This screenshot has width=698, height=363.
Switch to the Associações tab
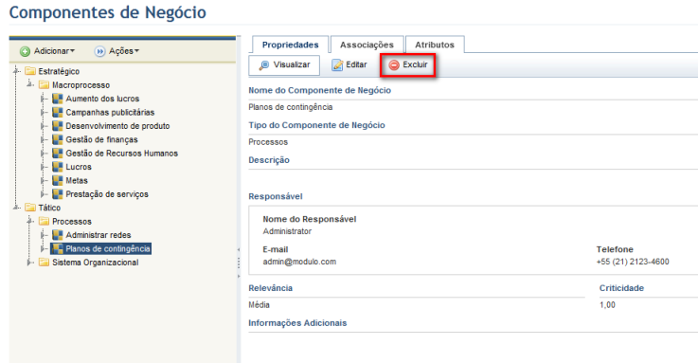[x=367, y=45]
